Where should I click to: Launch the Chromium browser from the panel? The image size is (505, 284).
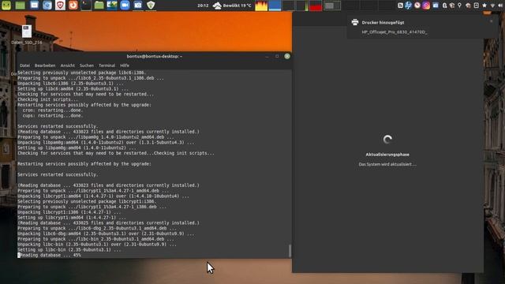[x=47, y=6]
